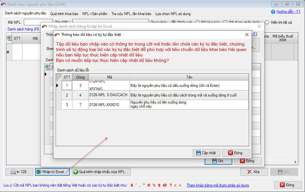This screenshot has height=192, width=305.
Task: Click the Mã column header
Action: 109,77
